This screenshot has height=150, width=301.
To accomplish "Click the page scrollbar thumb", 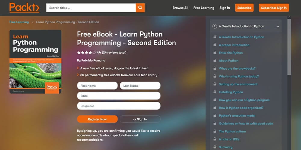I will pos(289,46).
